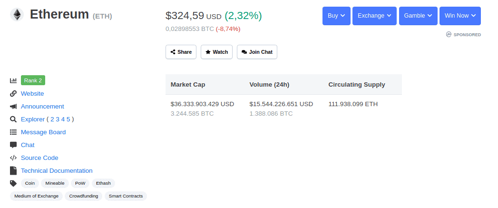Click the Ethereum diamond logo

[17, 15]
